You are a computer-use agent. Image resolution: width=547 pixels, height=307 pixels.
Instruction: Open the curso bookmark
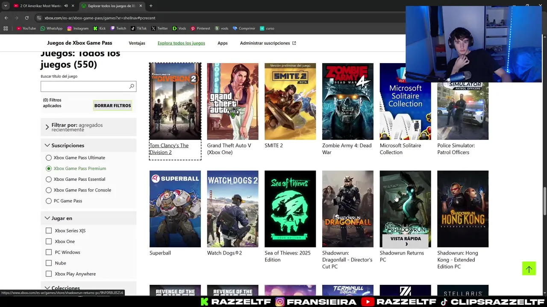(x=267, y=29)
